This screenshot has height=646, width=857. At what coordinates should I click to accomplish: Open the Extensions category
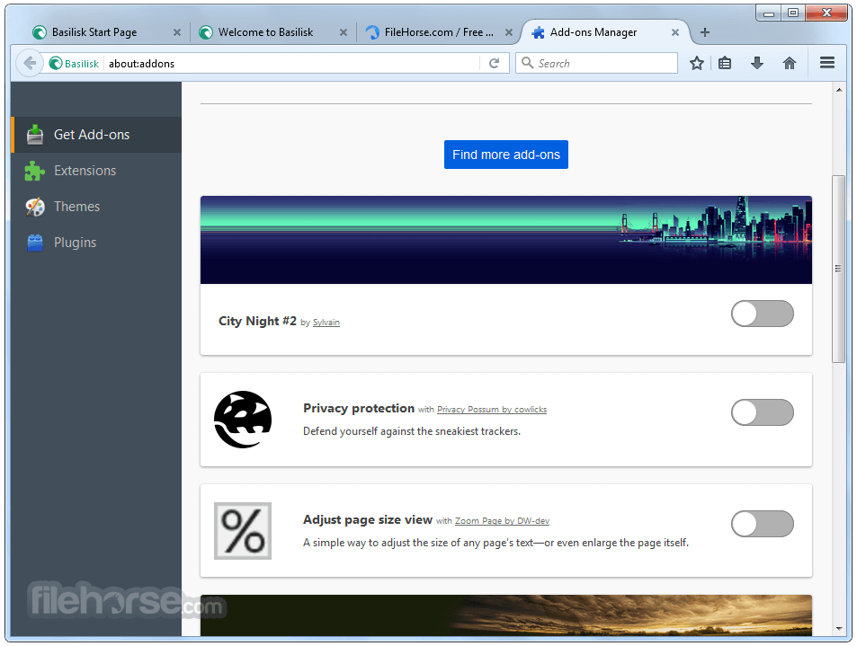96,171
